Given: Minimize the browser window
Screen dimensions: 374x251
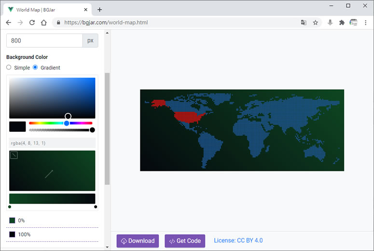Looking at the screenshot, I should (331, 6).
